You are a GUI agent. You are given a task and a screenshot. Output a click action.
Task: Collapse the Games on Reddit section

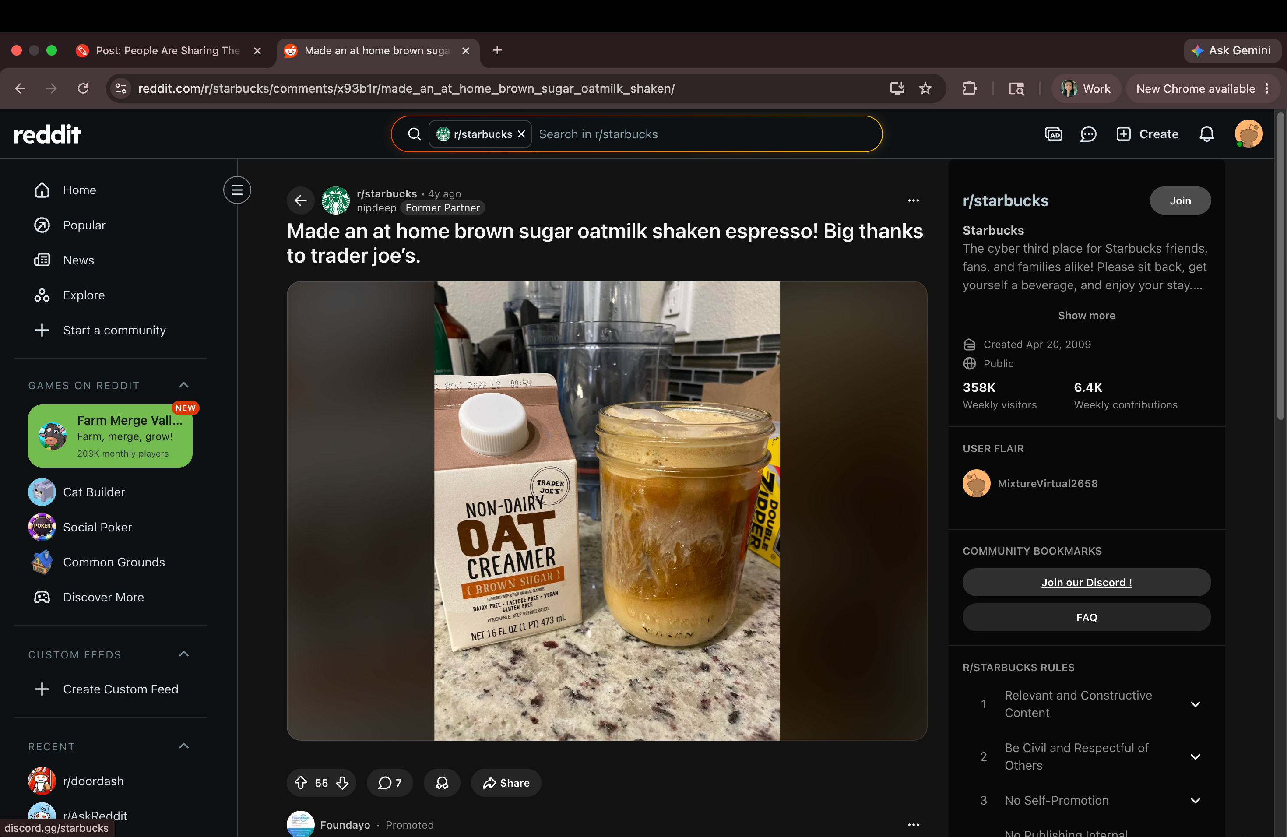click(x=184, y=385)
